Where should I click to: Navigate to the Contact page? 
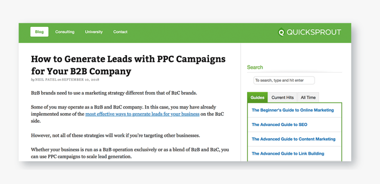(120, 32)
